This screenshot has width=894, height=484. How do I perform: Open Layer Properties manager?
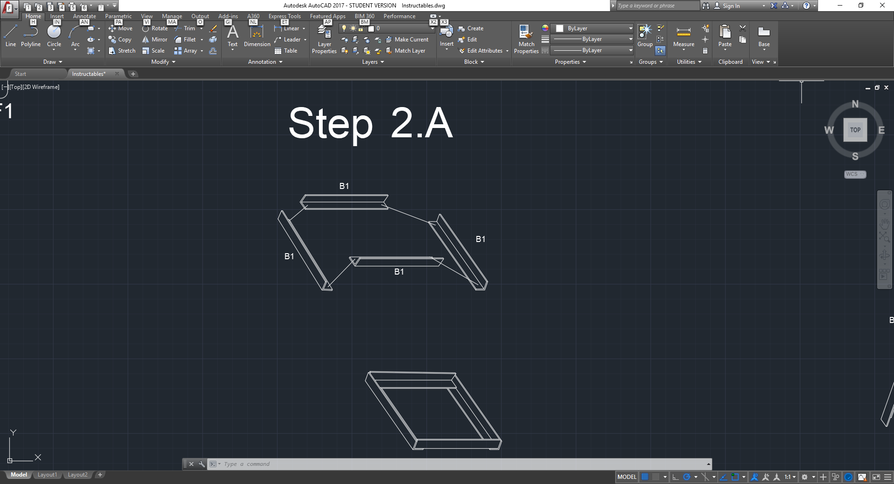(324, 39)
